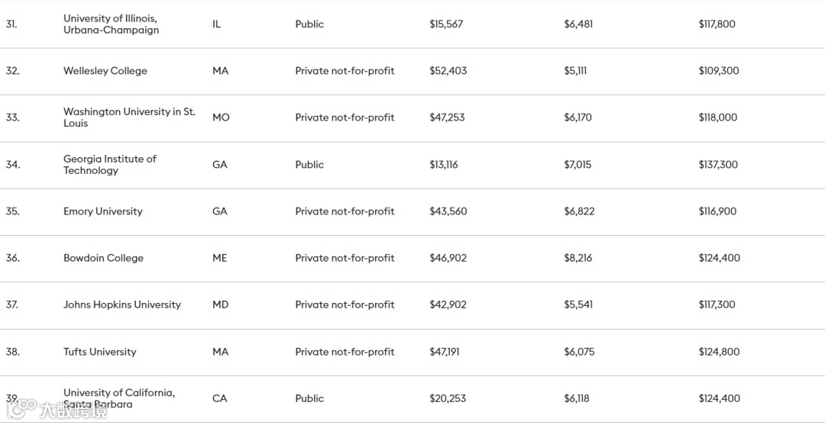Screen dimensions: 825x425
Task: Select Wellesley College row name
Action: tap(105, 71)
